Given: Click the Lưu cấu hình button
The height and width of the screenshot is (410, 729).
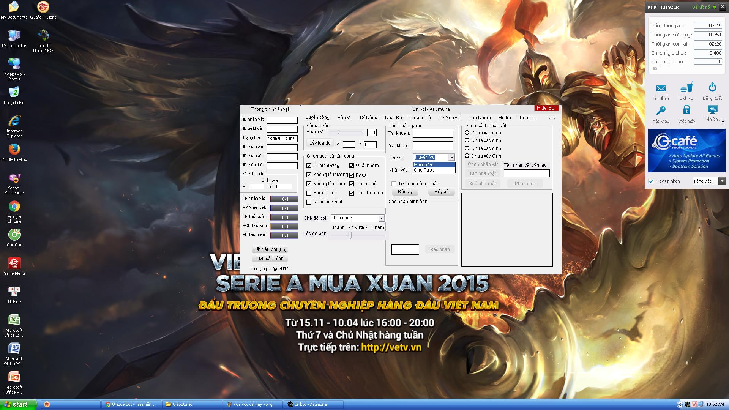Looking at the screenshot, I should click(270, 259).
